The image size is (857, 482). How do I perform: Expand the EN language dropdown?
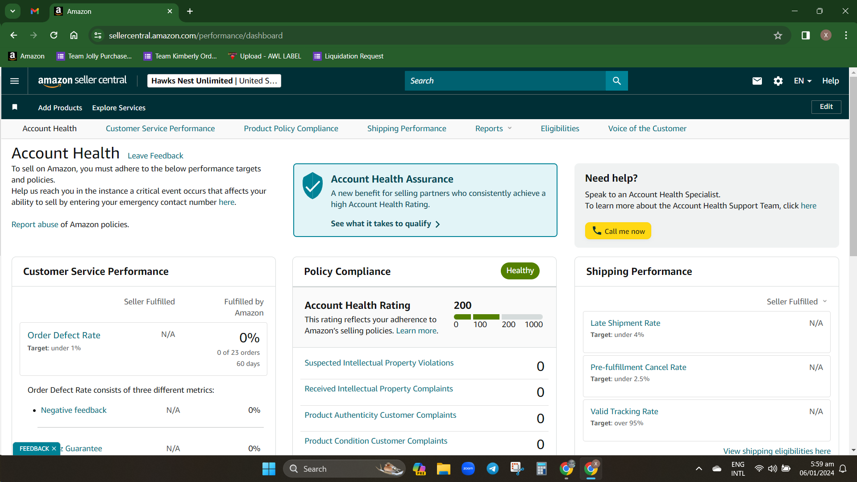[803, 81]
